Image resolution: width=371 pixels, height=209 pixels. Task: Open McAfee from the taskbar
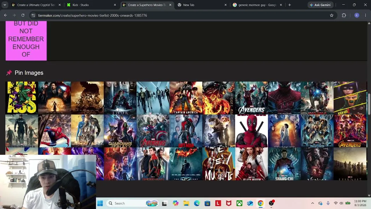pyautogui.click(x=229, y=203)
